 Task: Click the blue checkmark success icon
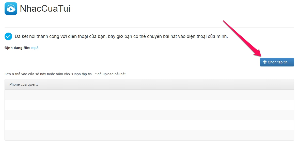pyautogui.click(x=8, y=36)
